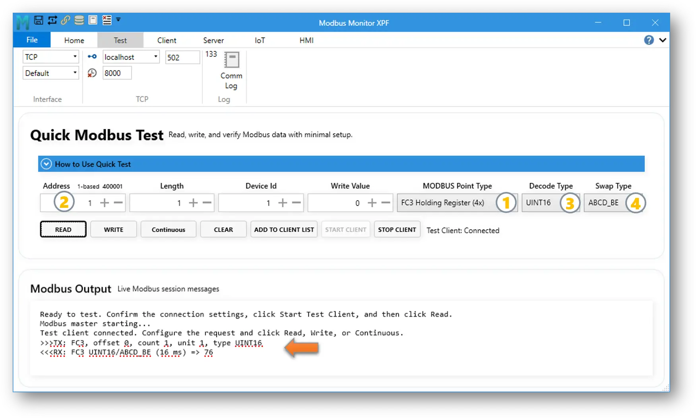The height and width of the screenshot is (418, 696).
Task: Open the IoT tab
Action: click(260, 40)
